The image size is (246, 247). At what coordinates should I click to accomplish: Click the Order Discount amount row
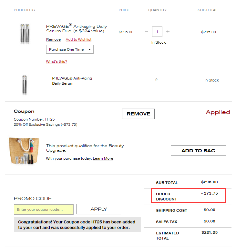[188, 196]
